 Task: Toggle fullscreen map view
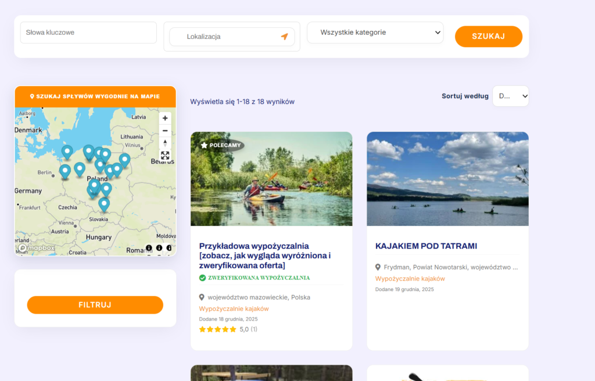[x=165, y=156]
